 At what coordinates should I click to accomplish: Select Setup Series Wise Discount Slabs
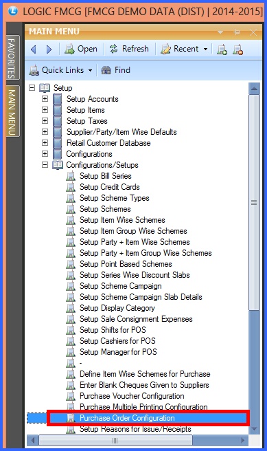point(135,275)
